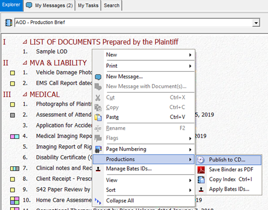Click the Page Numbering icon
This screenshot has width=268, height=210.
coord(98,149)
